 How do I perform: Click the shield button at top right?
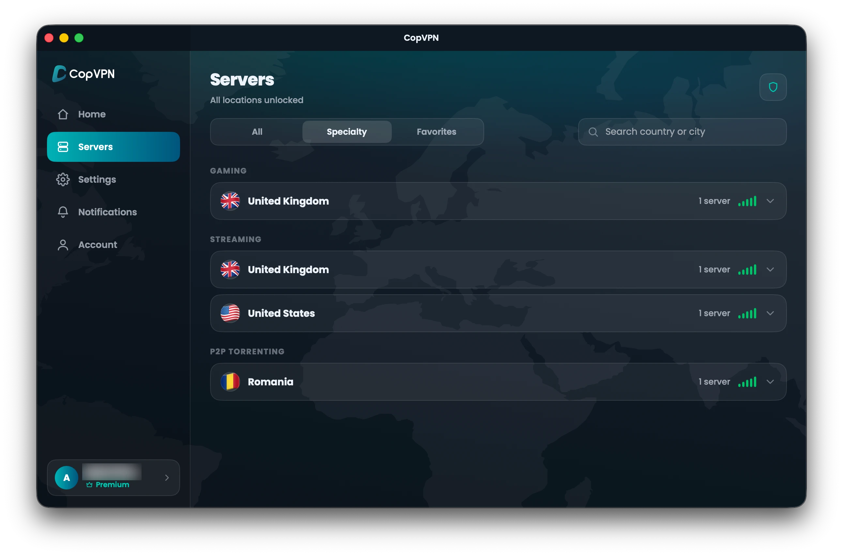pos(773,87)
